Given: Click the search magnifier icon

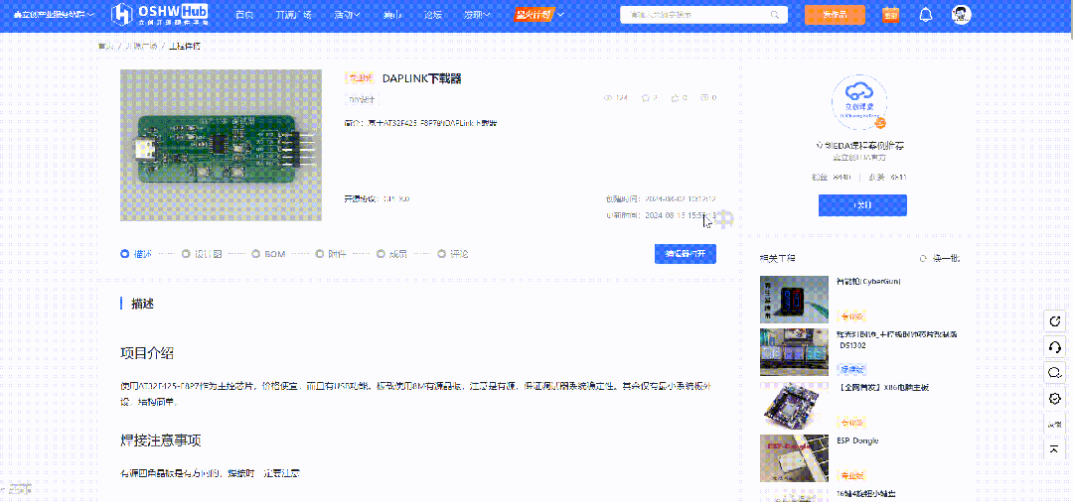Looking at the screenshot, I should (775, 14).
